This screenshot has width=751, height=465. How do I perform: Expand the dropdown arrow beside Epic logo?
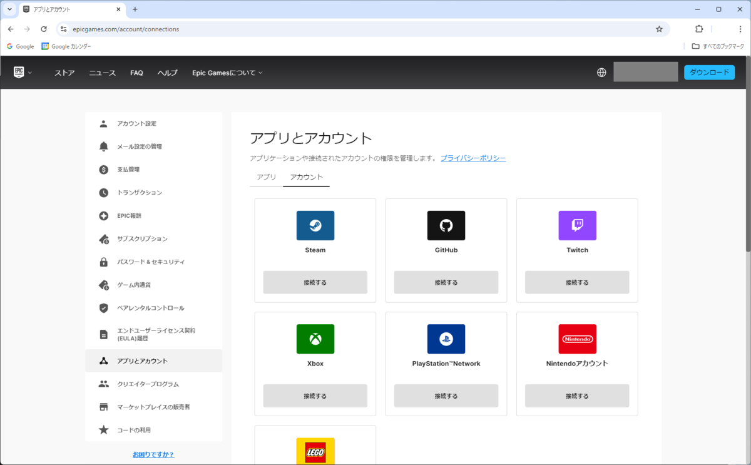tap(30, 73)
